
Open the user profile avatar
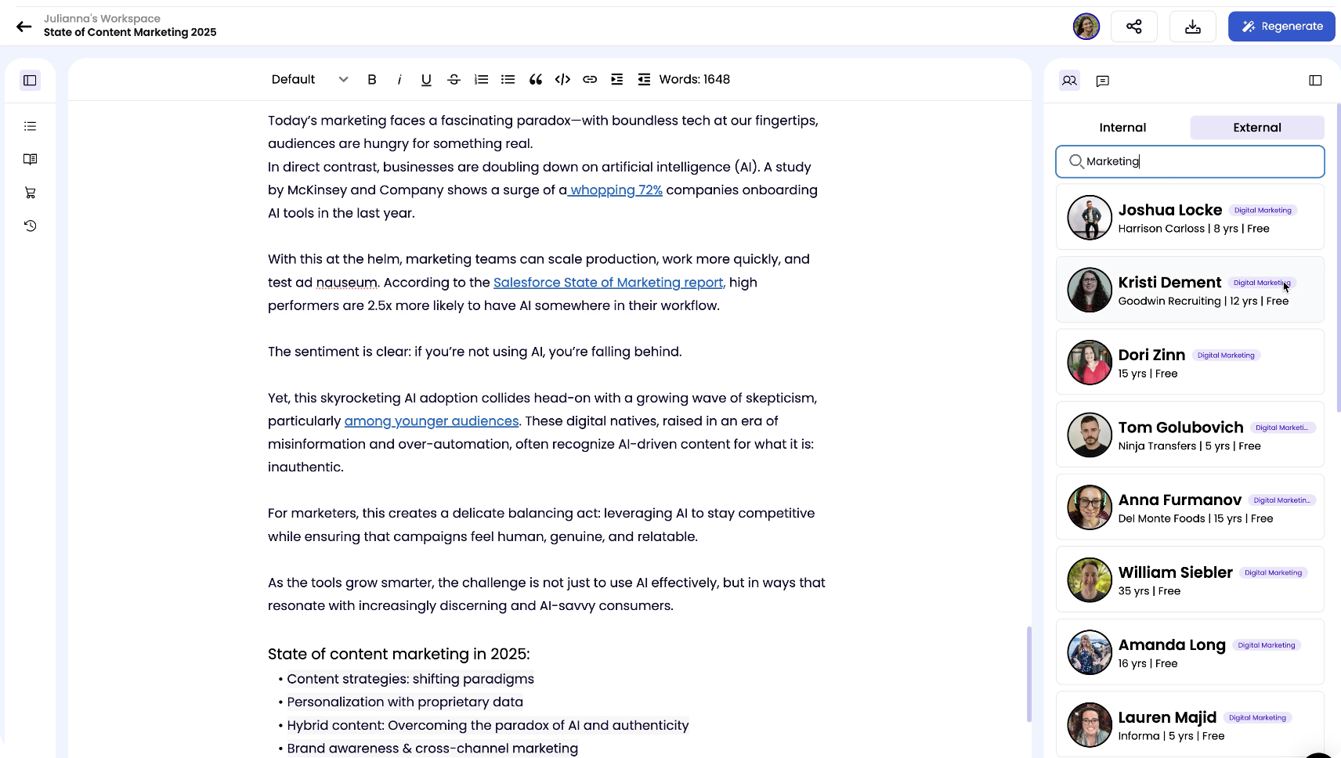click(1086, 27)
